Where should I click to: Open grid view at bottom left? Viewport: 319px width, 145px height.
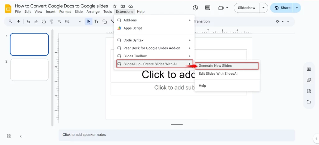(x=9, y=136)
